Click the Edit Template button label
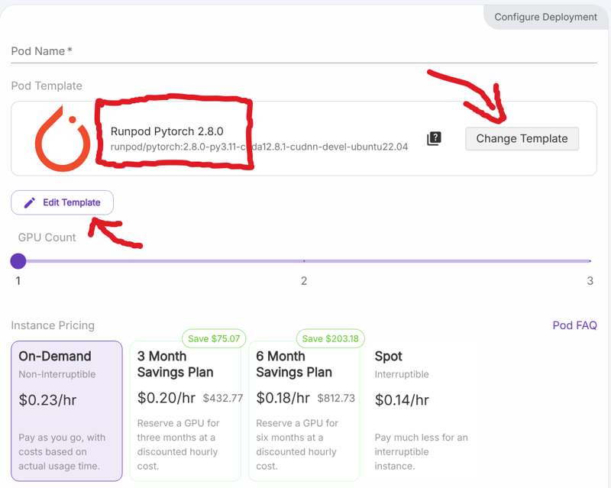 pos(72,202)
